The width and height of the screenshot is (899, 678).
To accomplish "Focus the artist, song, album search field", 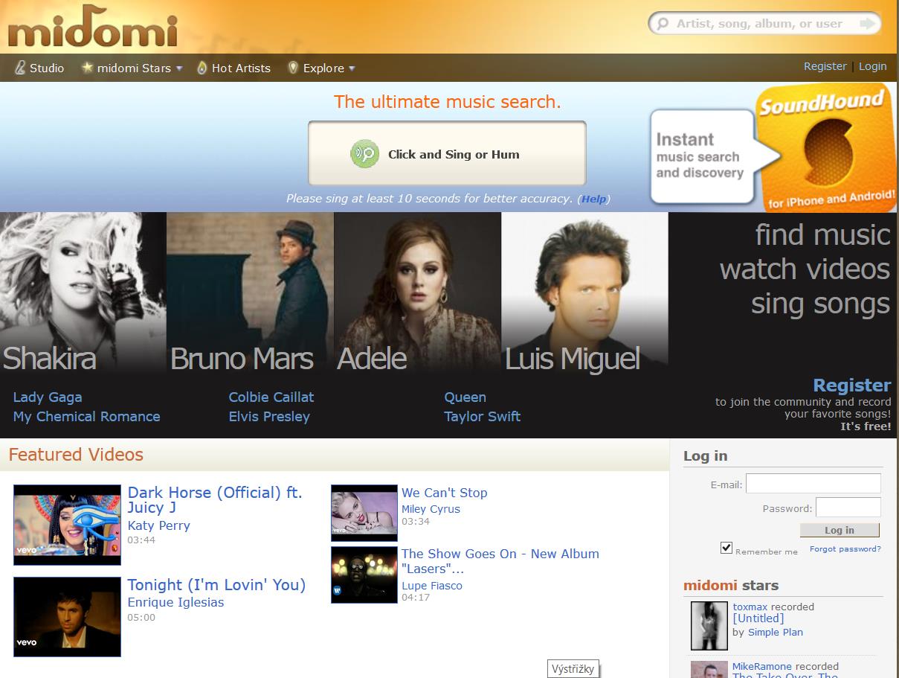I will [764, 24].
